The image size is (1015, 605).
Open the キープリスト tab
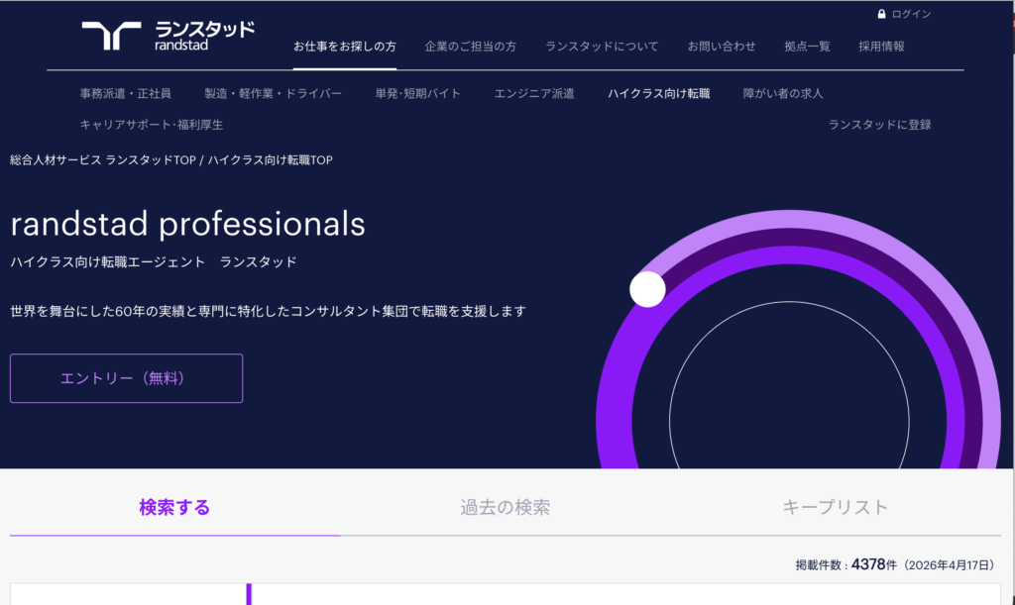pyautogui.click(x=835, y=508)
